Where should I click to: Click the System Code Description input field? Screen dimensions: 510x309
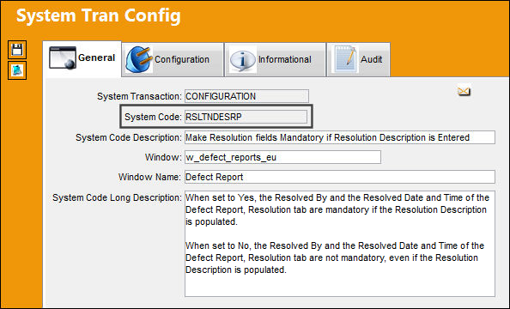(340, 137)
